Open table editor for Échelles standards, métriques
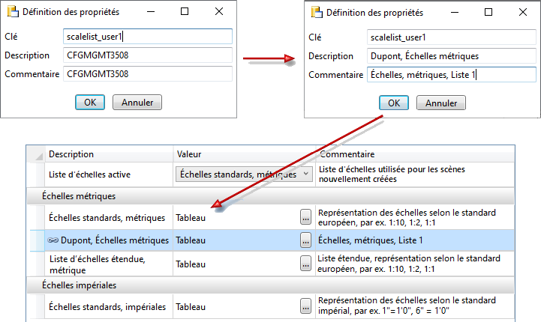541x322 pixels. click(x=305, y=218)
